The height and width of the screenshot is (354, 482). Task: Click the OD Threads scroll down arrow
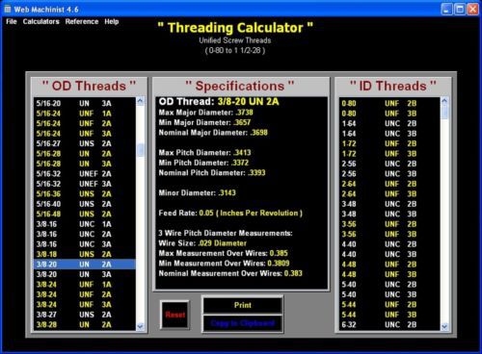140,326
